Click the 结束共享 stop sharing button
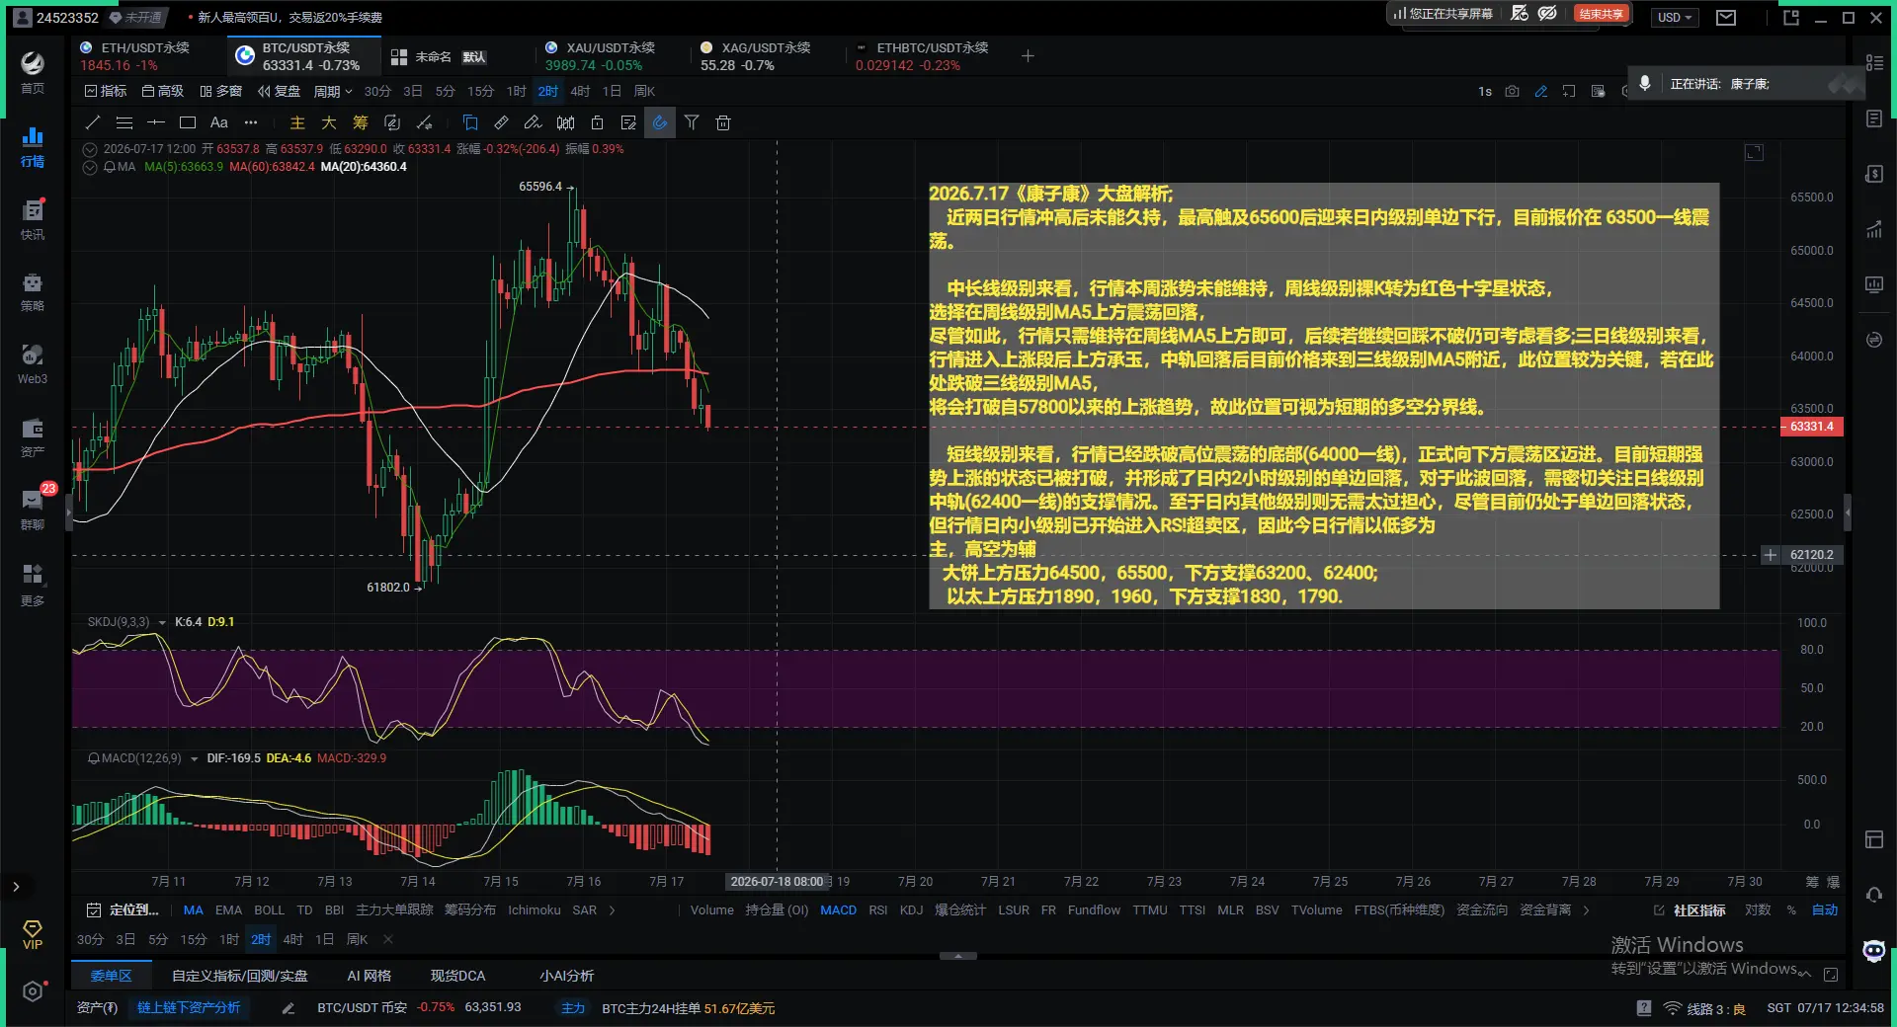This screenshot has height=1027, width=1897. pyautogui.click(x=1601, y=14)
